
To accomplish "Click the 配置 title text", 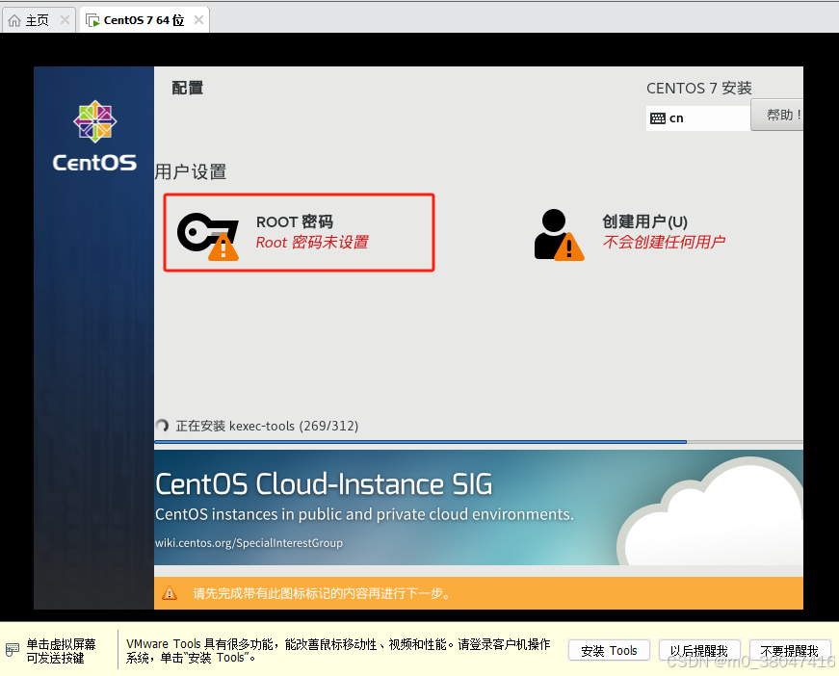I will [187, 88].
